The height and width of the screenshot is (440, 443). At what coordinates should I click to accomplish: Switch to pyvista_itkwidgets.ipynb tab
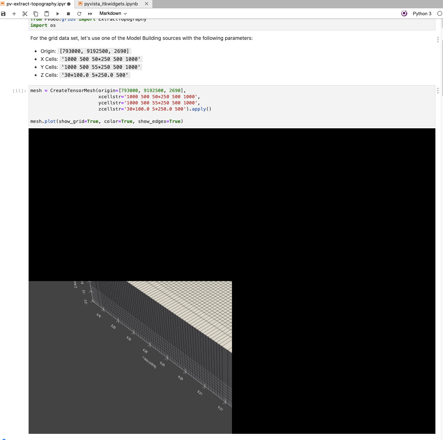click(x=111, y=4)
